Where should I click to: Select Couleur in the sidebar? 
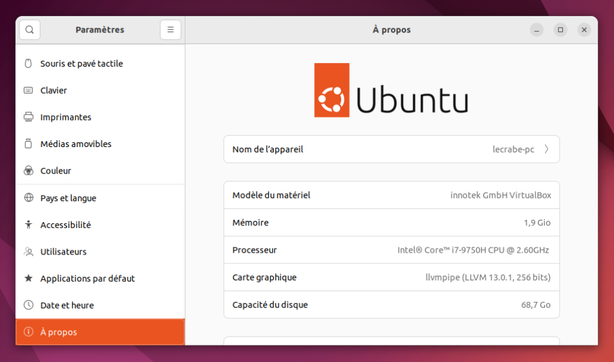click(x=100, y=170)
